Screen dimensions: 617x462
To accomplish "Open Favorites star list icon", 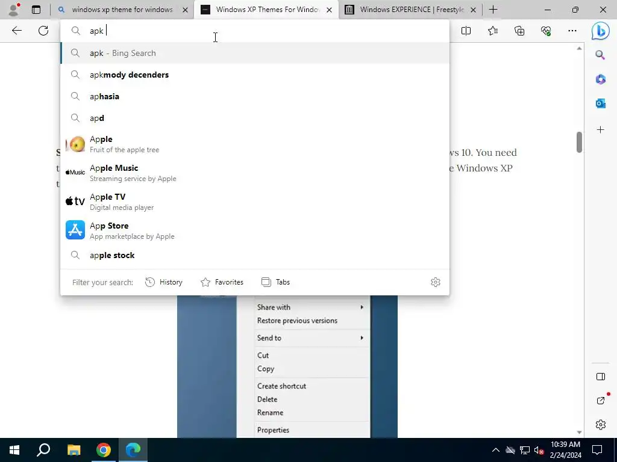I will [493, 31].
